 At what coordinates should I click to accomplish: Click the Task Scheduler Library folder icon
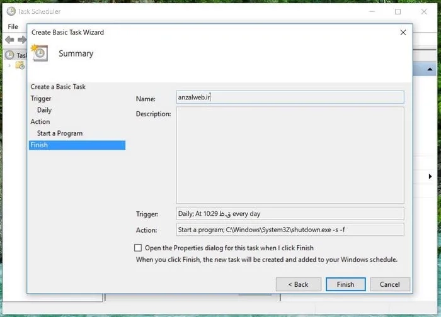pyautogui.click(x=20, y=65)
